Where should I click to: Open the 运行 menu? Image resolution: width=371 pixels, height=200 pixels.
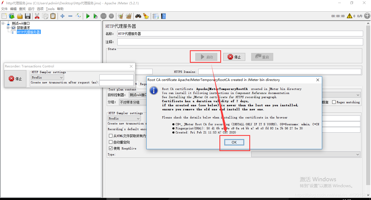point(31,9)
